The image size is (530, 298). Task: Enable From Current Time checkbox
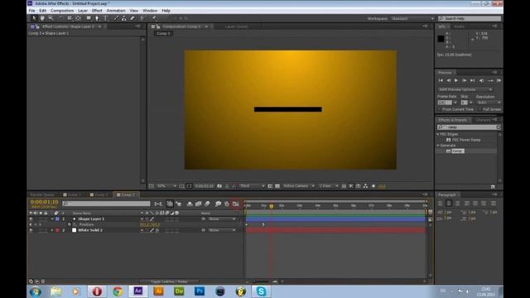coord(440,109)
